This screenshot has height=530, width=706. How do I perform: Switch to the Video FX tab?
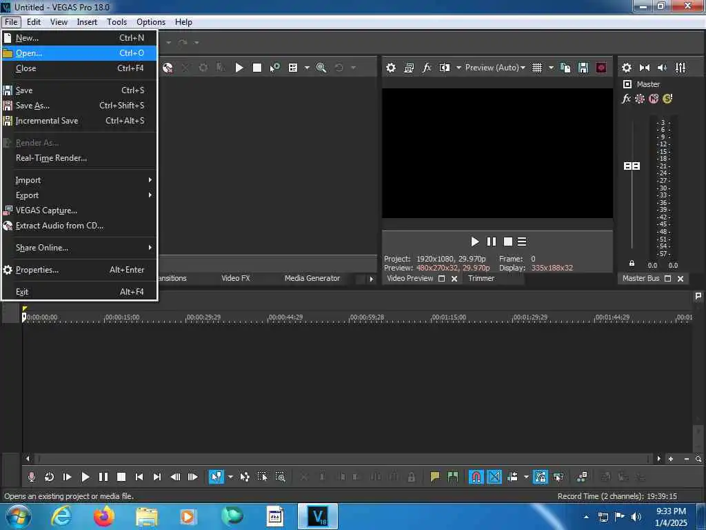236,278
